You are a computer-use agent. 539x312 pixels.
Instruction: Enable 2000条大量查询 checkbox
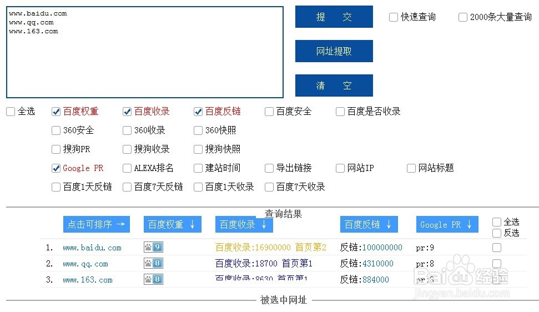(463, 17)
